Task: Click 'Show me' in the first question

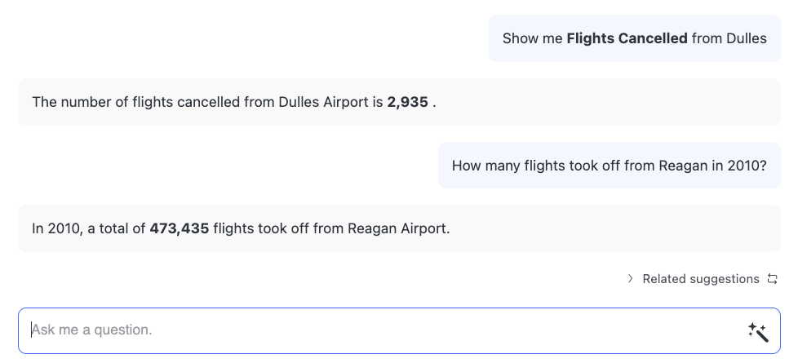Action: tap(532, 38)
